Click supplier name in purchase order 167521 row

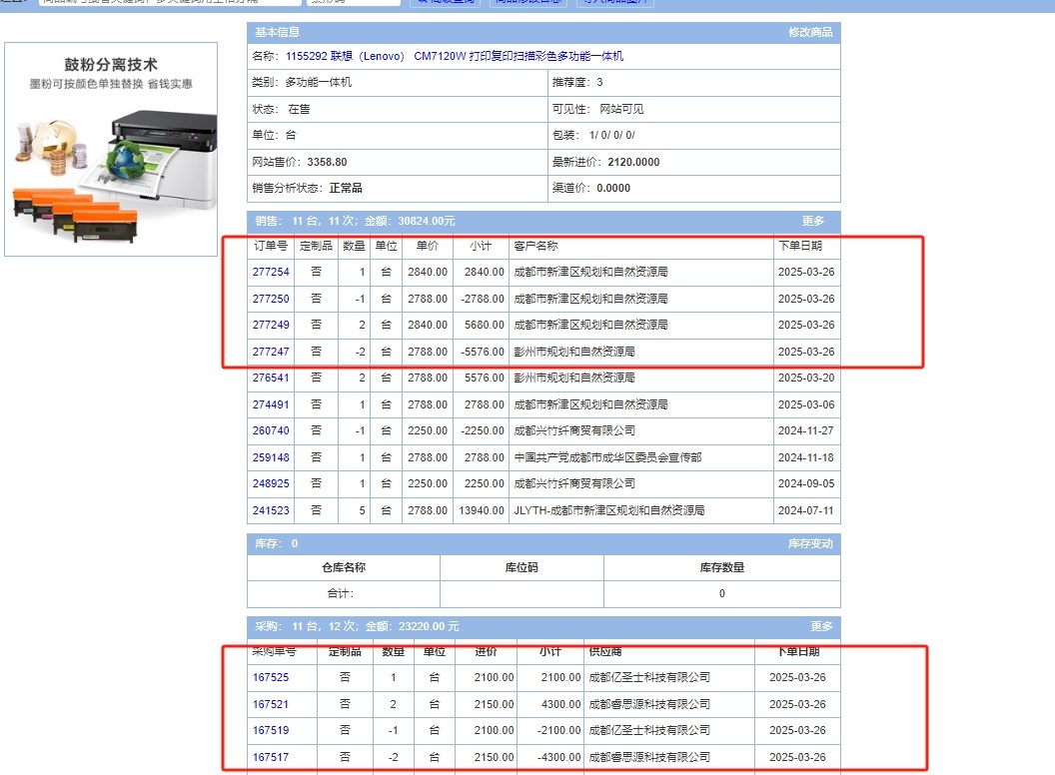[649, 704]
